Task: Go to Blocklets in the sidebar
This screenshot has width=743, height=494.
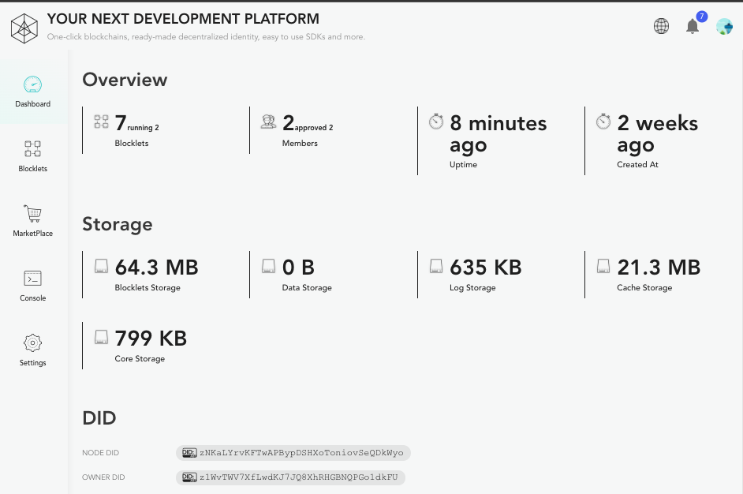Action: tap(32, 156)
